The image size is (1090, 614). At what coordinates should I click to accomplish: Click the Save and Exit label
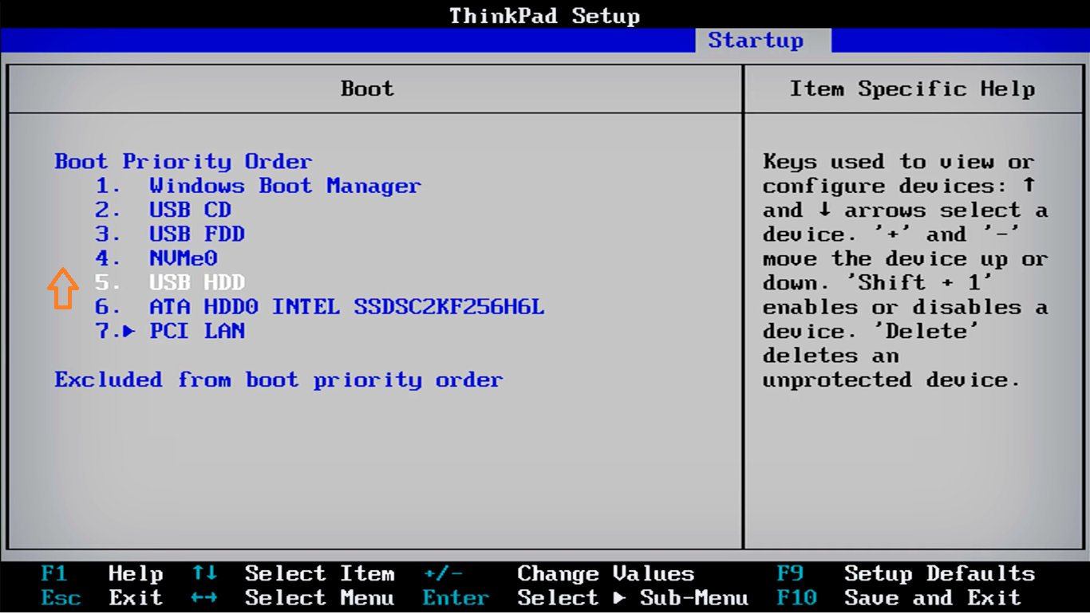click(932, 597)
